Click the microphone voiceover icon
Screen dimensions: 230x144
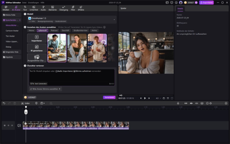coord(178,103)
